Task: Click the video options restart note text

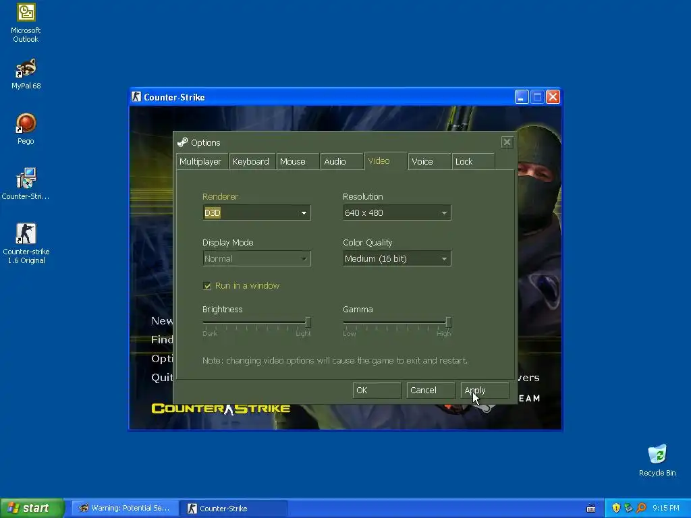Action: click(x=335, y=360)
